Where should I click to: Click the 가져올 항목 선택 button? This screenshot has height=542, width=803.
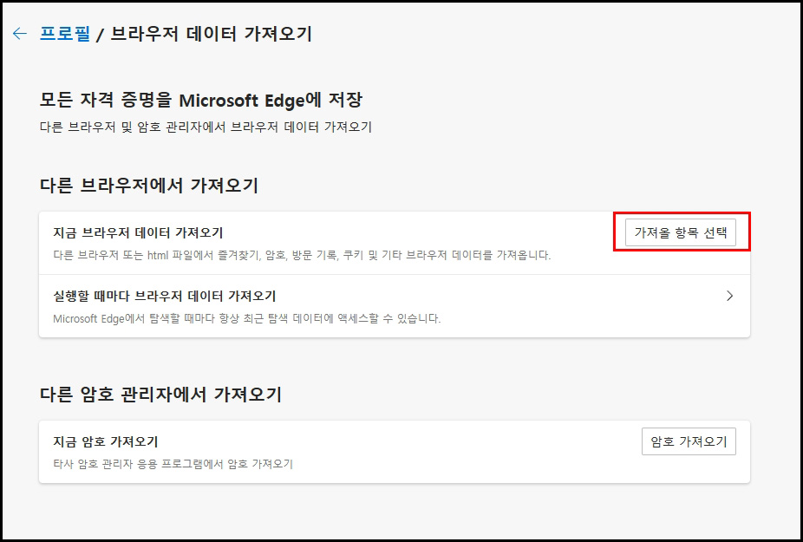[680, 232]
